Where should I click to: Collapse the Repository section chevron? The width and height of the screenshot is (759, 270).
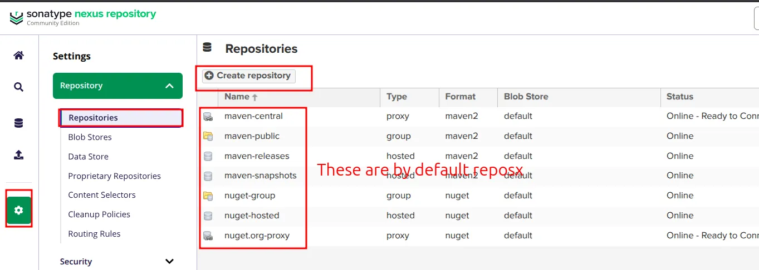170,86
